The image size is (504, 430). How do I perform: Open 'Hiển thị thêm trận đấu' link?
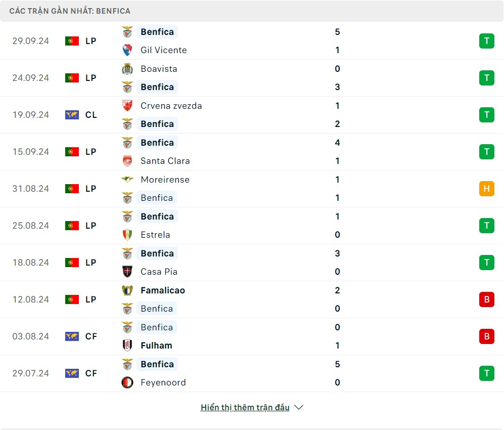pos(245,407)
